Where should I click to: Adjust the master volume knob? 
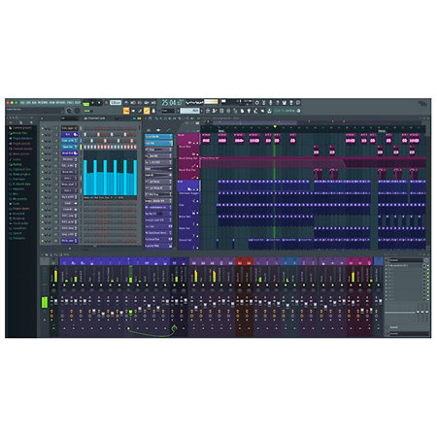pos(69,111)
